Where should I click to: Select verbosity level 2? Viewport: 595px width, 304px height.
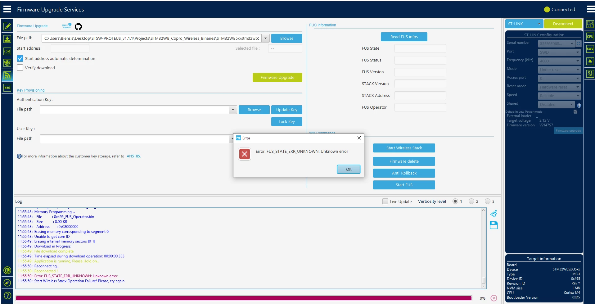pyautogui.click(x=471, y=201)
